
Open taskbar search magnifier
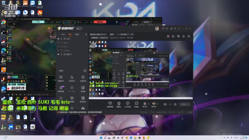pyautogui.click(x=105, y=138)
